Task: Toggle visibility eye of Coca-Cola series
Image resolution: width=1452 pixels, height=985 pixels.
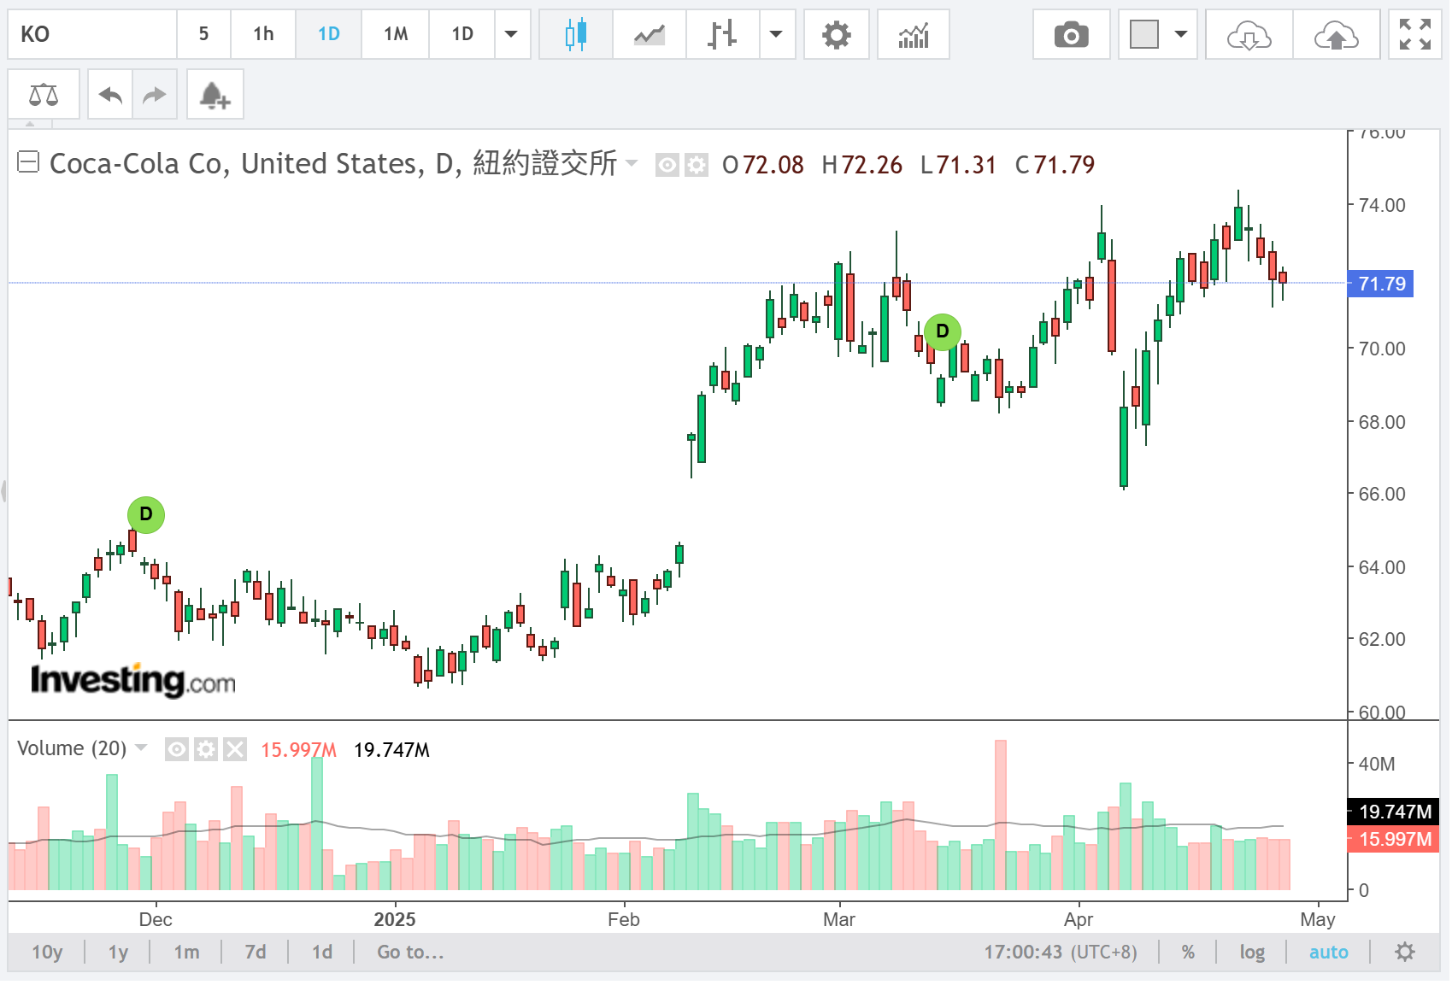Action: 667,164
